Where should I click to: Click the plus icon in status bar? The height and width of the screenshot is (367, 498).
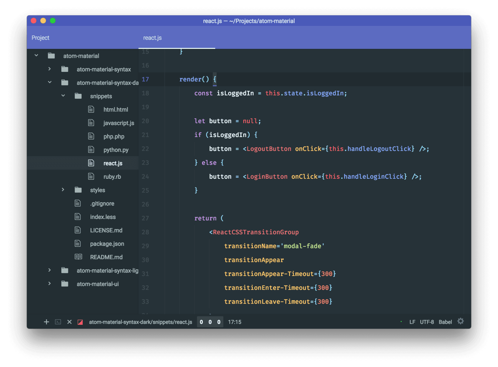tap(46, 322)
